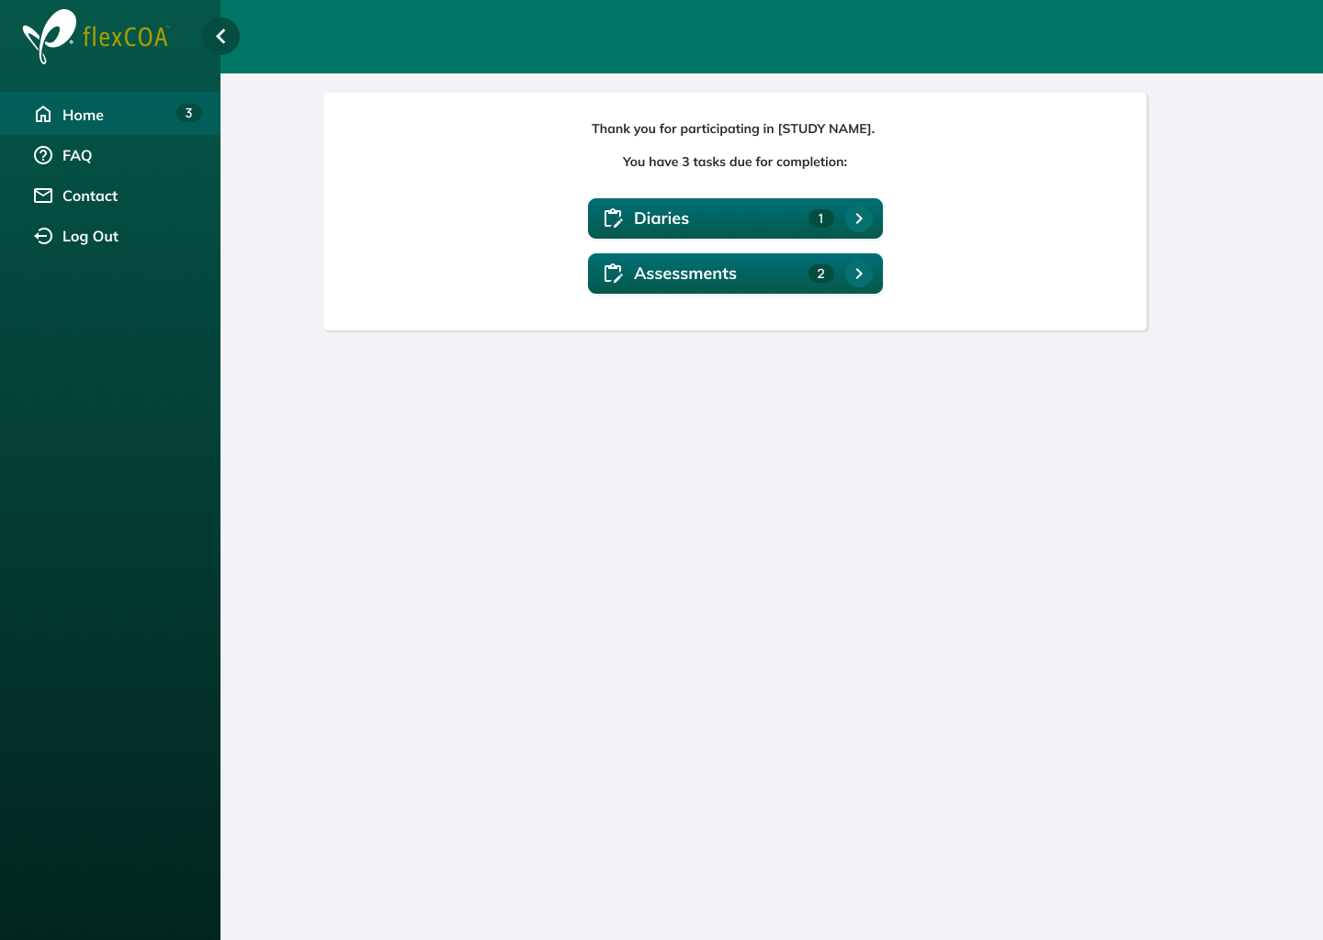Click the Diaries right chevron
The height and width of the screenshot is (940, 1323).
pos(859,218)
